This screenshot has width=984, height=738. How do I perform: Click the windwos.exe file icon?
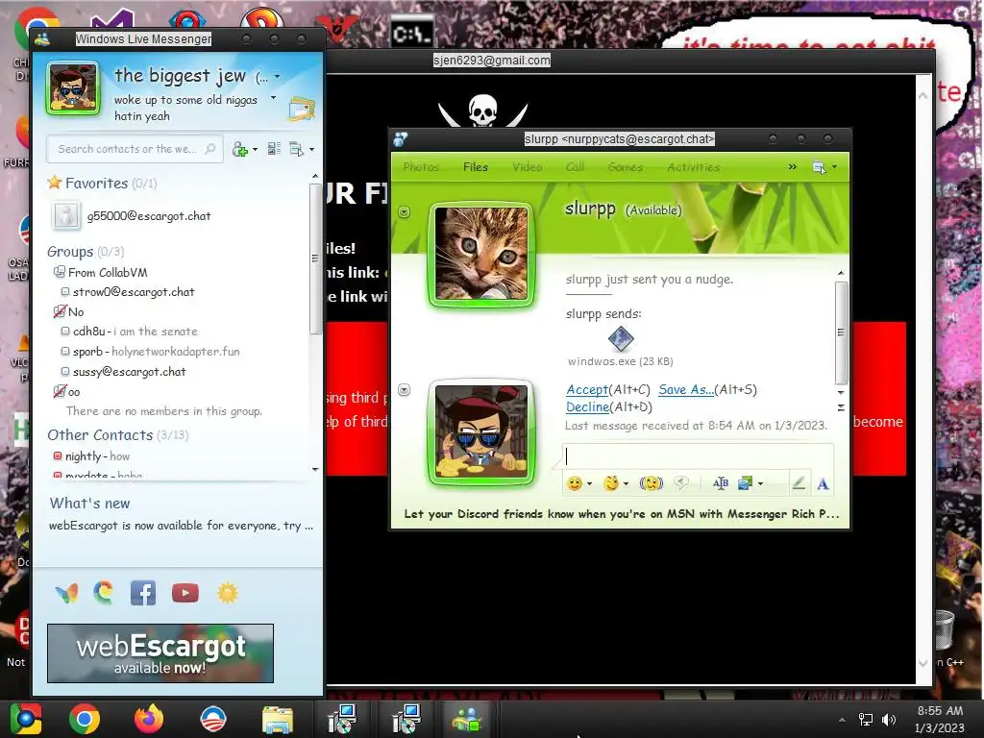(x=621, y=339)
